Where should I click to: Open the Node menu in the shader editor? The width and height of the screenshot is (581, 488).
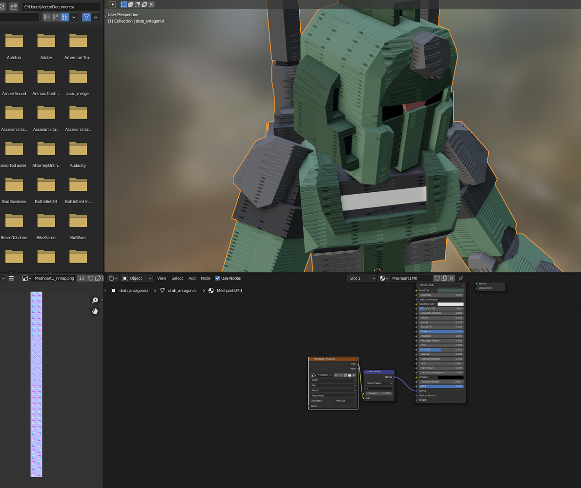[x=205, y=278]
